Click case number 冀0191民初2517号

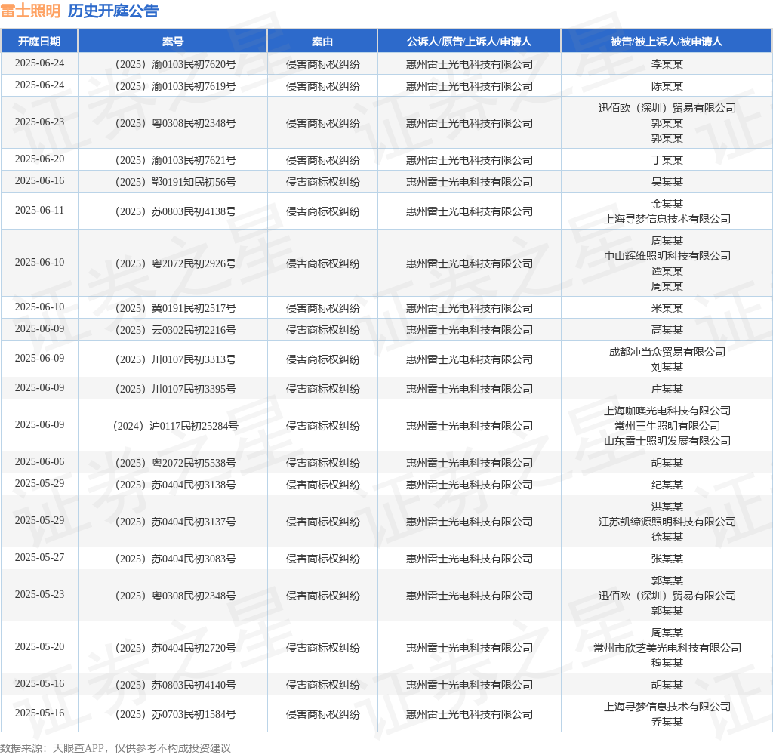click(175, 308)
